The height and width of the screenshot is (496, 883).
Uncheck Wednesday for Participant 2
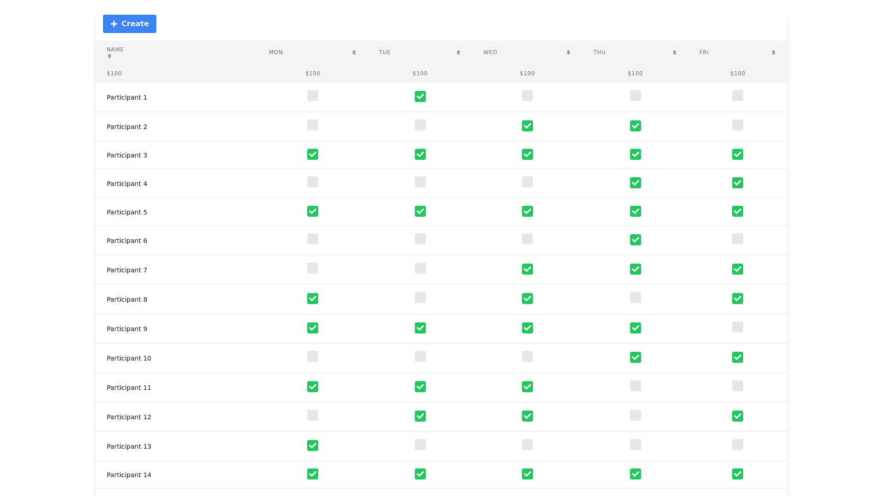(528, 126)
